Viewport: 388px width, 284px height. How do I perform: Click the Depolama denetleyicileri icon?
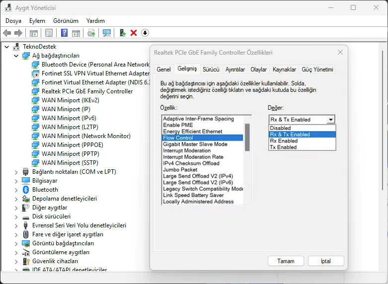pos(26,199)
